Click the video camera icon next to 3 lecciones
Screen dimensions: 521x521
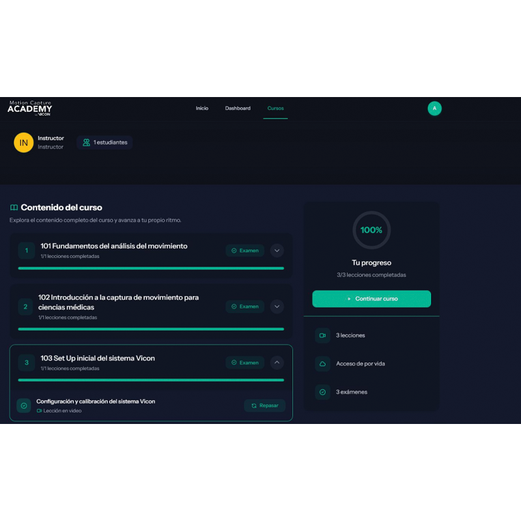pyautogui.click(x=322, y=335)
